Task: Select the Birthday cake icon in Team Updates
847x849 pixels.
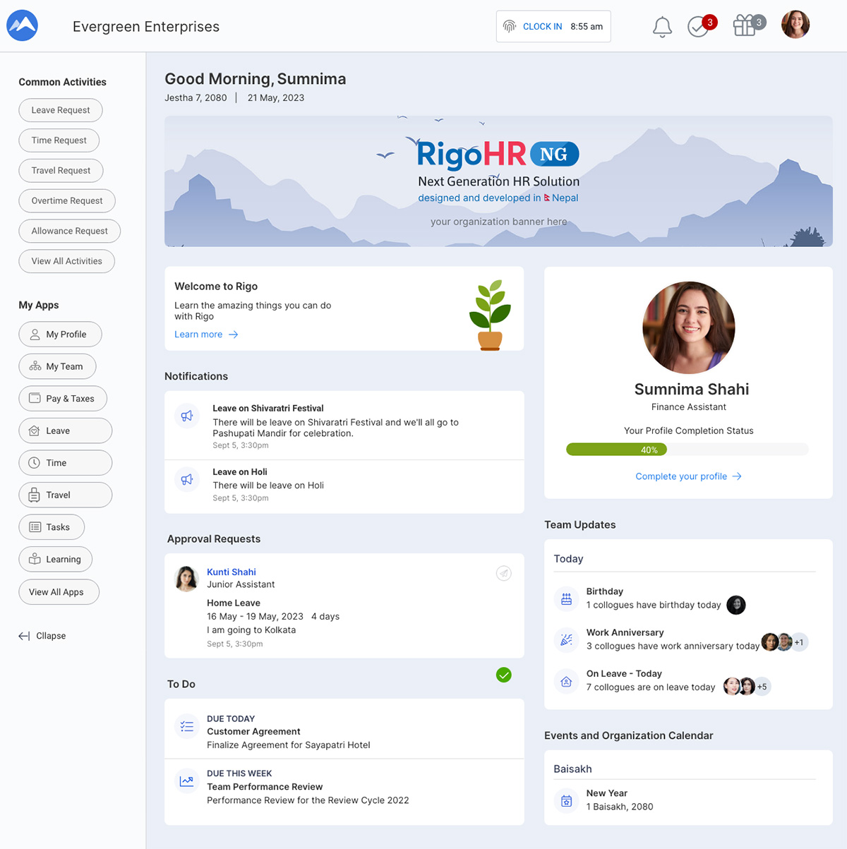Action: coord(566,598)
